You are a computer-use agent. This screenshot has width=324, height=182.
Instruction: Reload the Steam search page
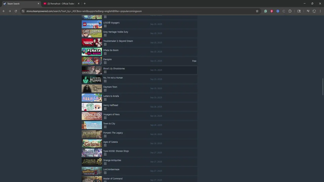coord(16,11)
